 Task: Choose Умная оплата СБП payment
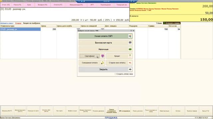point(106,36)
